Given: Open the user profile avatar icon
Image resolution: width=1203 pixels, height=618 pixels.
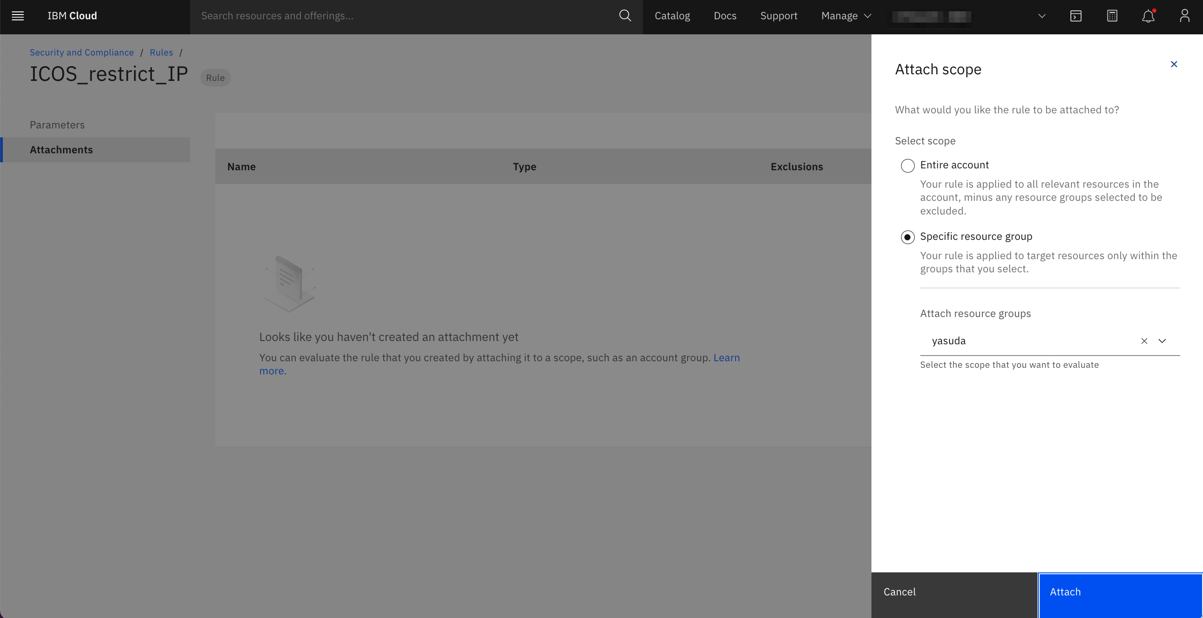Looking at the screenshot, I should click(1184, 16).
